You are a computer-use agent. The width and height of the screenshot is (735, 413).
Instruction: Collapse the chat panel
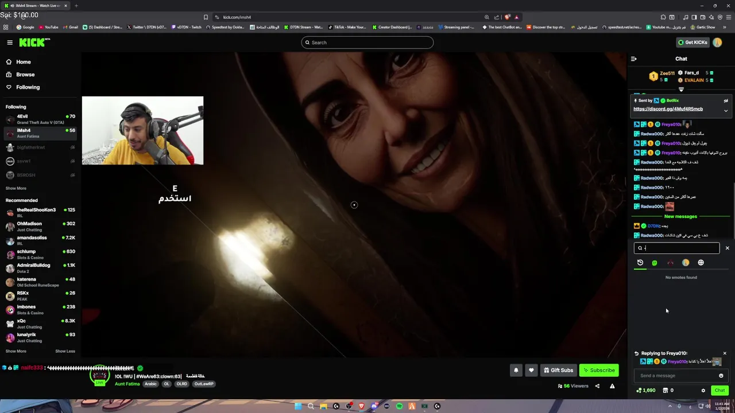pos(634,59)
